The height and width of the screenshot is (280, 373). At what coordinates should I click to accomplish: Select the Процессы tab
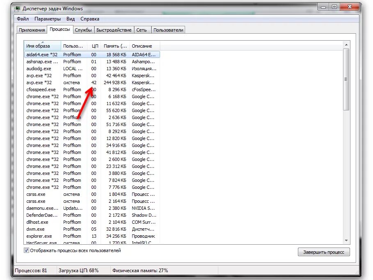tap(60, 29)
